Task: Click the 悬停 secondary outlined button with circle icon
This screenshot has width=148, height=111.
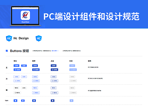Action: pyautogui.click(x=36, y=81)
